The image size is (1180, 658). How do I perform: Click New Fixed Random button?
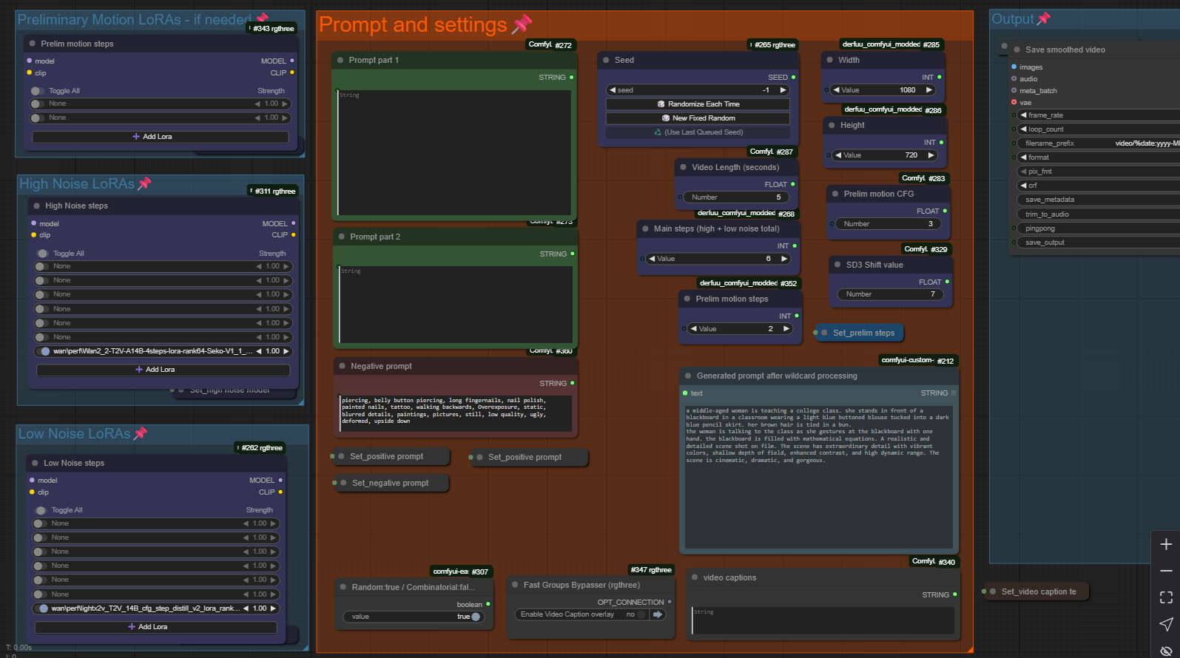[x=698, y=118]
